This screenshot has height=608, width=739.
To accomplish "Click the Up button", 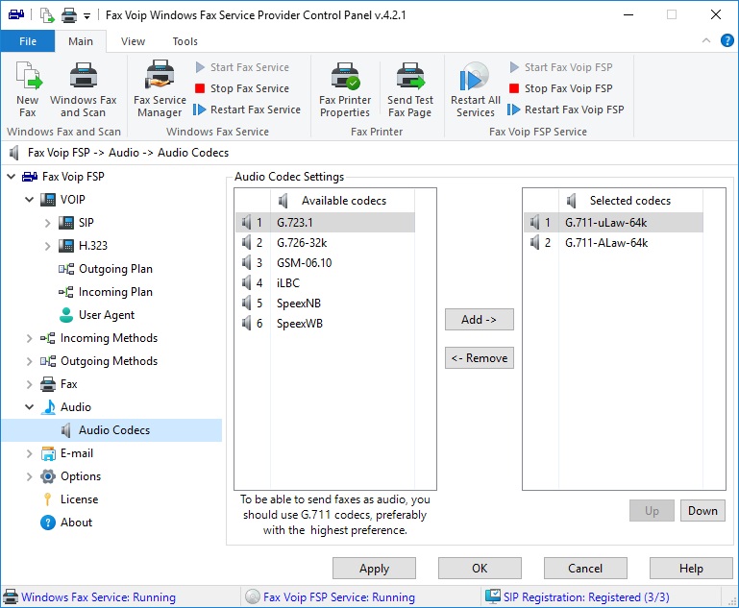I will click(652, 511).
